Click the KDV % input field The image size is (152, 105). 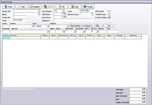[x=88, y=31]
